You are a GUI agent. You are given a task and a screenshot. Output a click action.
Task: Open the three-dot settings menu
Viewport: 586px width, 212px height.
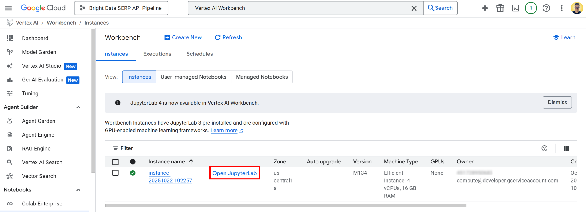tap(561, 8)
